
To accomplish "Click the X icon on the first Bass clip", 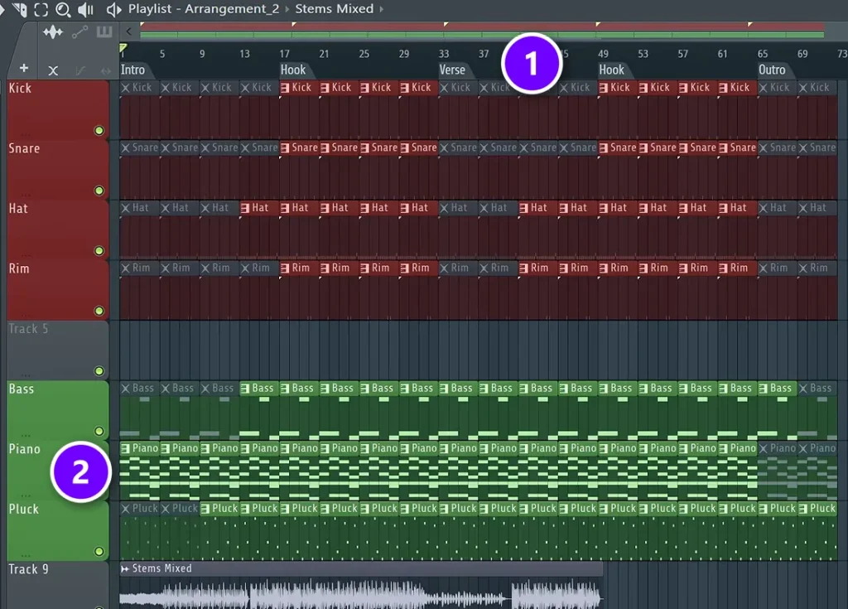I will pyautogui.click(x=126, y=388).
